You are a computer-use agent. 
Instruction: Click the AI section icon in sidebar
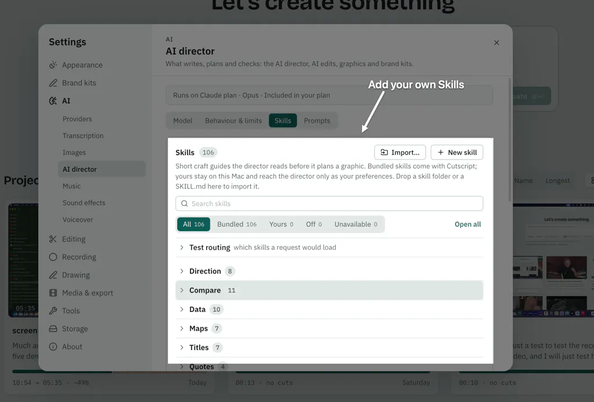click(53, 101)
